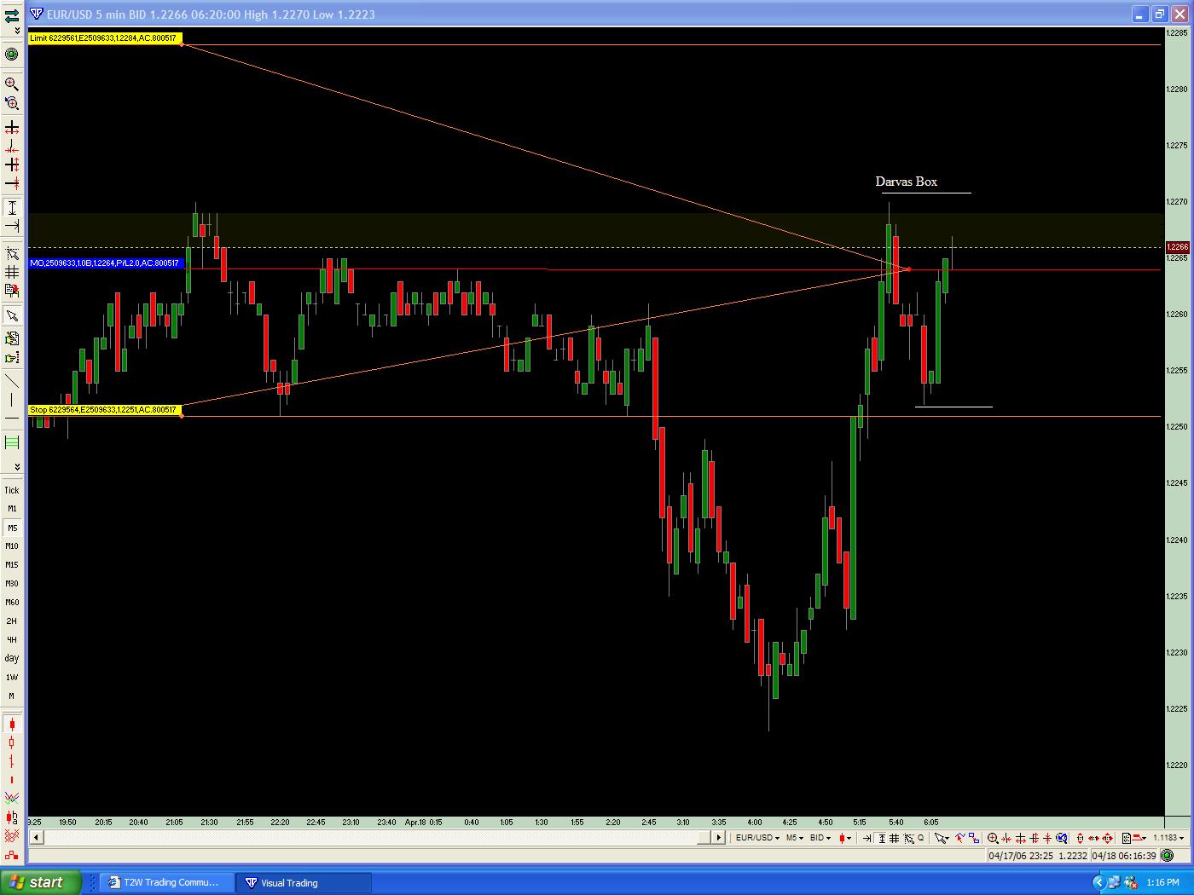
Task: Pick the diagonal trend line tool
Action: (12, 380)
